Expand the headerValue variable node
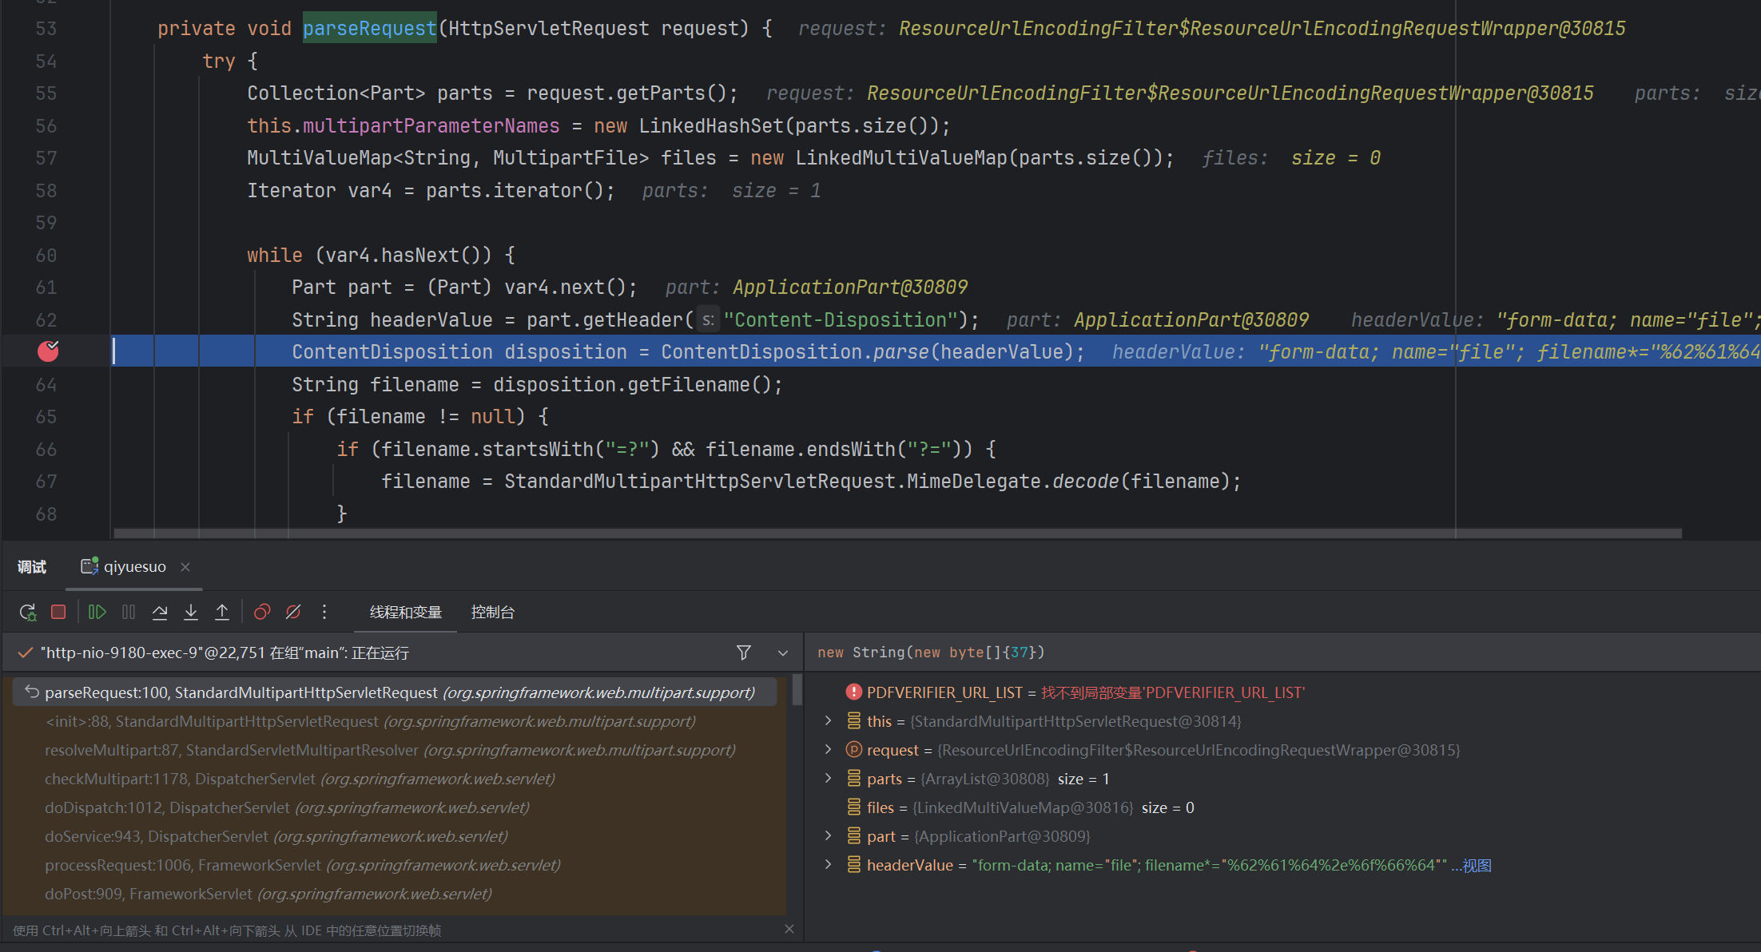 [829, 865]
